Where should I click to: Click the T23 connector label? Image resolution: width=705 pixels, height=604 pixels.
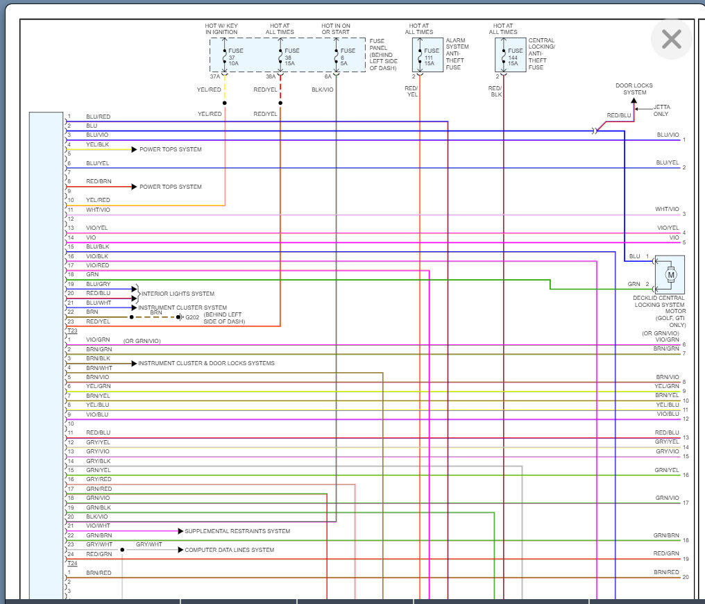[72, 330]
